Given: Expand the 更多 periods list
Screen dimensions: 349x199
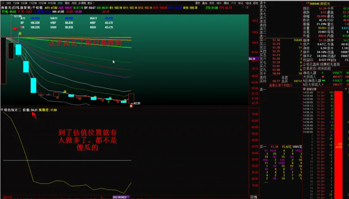Looking at the screenshot, I should pyautogui.click(x=91, y=3).
